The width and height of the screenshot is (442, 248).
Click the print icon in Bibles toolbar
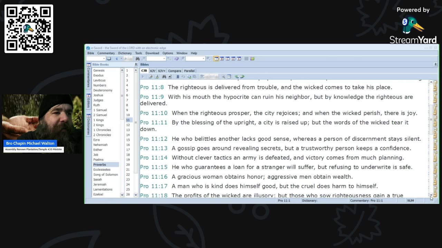click(157, 76)
